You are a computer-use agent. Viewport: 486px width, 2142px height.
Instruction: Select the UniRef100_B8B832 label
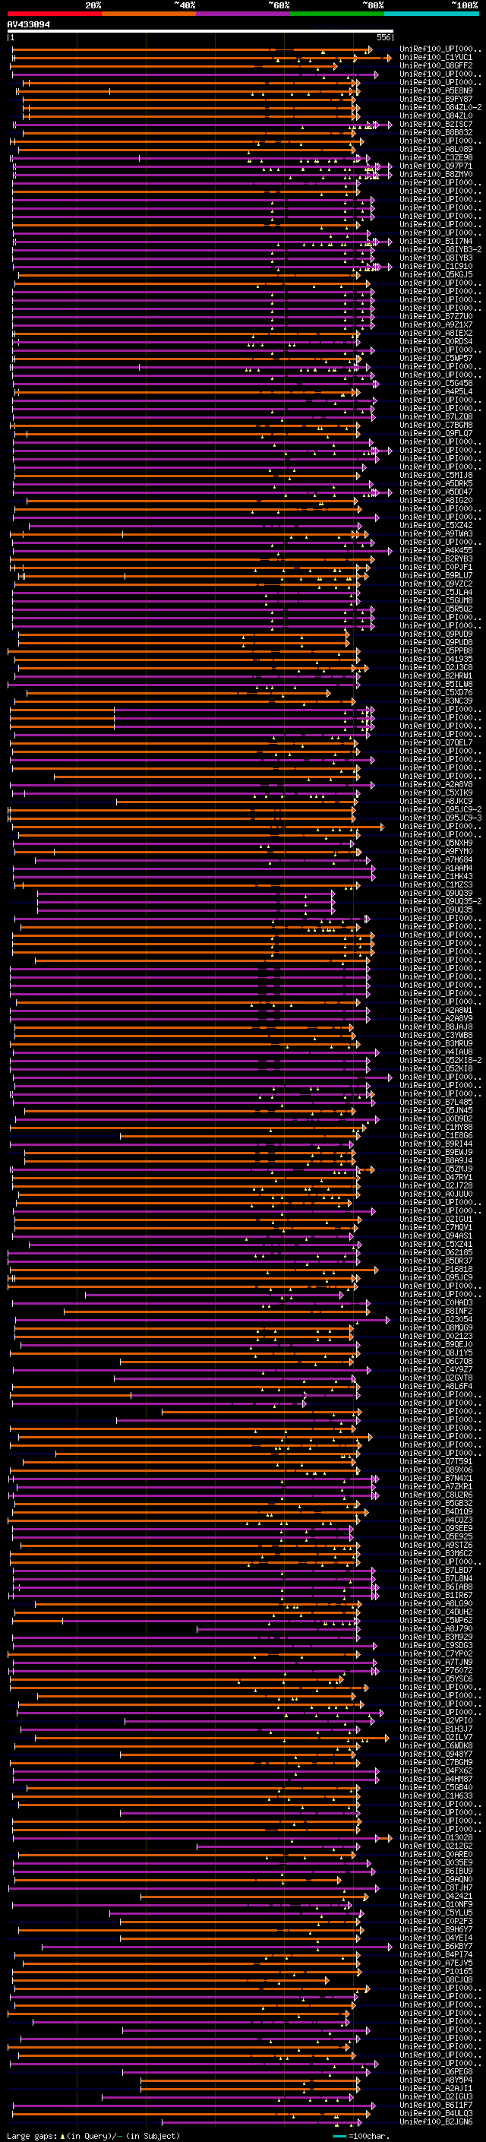tap(436, 132)
